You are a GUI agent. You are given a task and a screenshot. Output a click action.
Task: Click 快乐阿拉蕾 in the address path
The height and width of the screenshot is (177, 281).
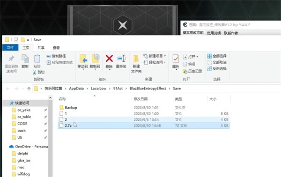[53, 88]
